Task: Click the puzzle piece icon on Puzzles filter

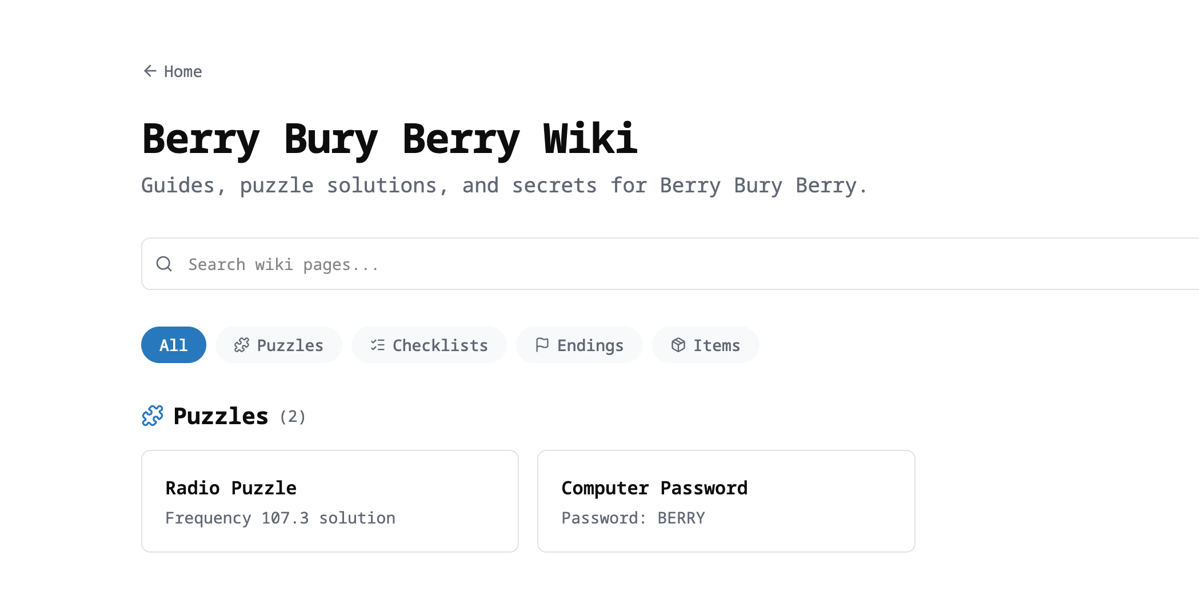Action: pyautogui.click(x=242, y=345)
